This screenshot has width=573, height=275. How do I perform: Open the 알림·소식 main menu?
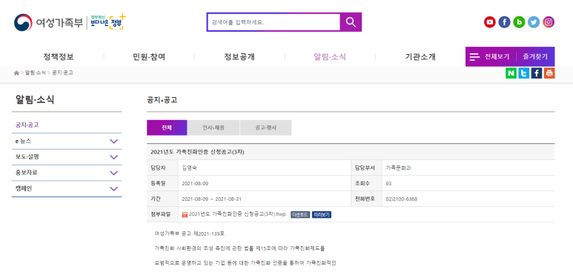tap(330, 57)
